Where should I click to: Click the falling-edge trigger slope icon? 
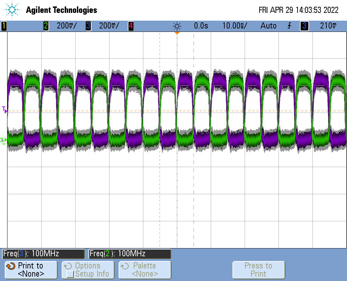[x=289, y=26]
